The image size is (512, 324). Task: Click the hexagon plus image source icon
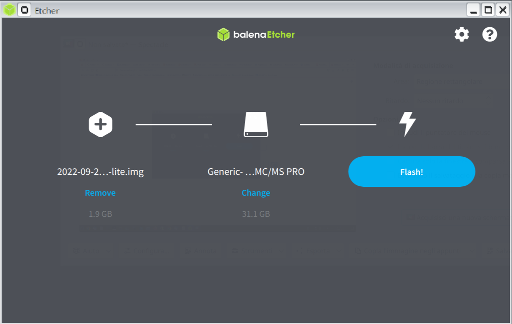tap(100, 125)
